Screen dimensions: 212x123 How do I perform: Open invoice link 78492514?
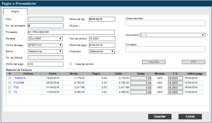coord(20,78)
